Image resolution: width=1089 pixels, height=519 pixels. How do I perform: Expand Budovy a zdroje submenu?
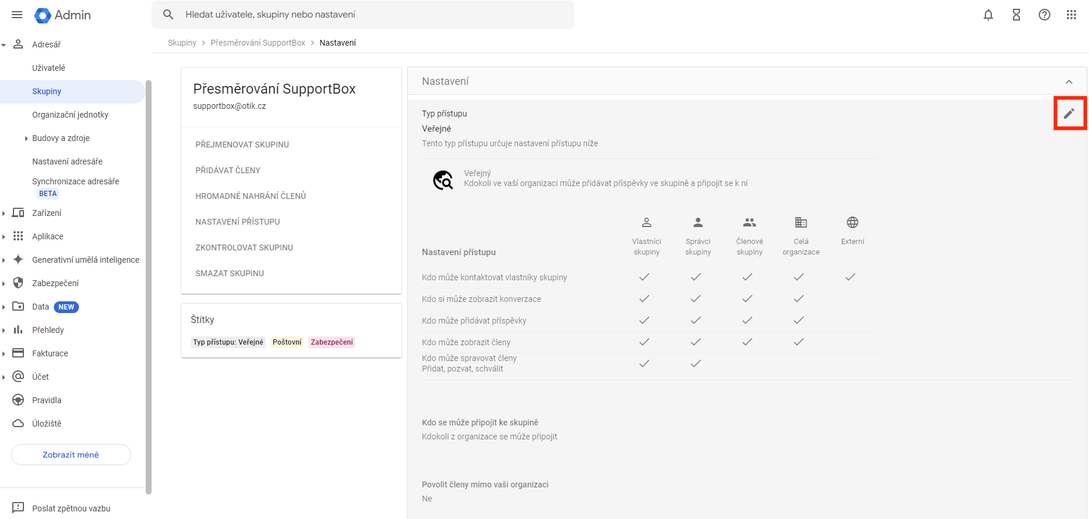(x=26, y=139)
